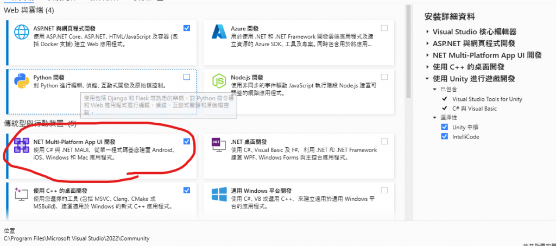Expand ASP.NET 與網頁程式開發 install details
Image resolution: width=556 pixels, height=246 pixels.
click(x=428, y=43)
